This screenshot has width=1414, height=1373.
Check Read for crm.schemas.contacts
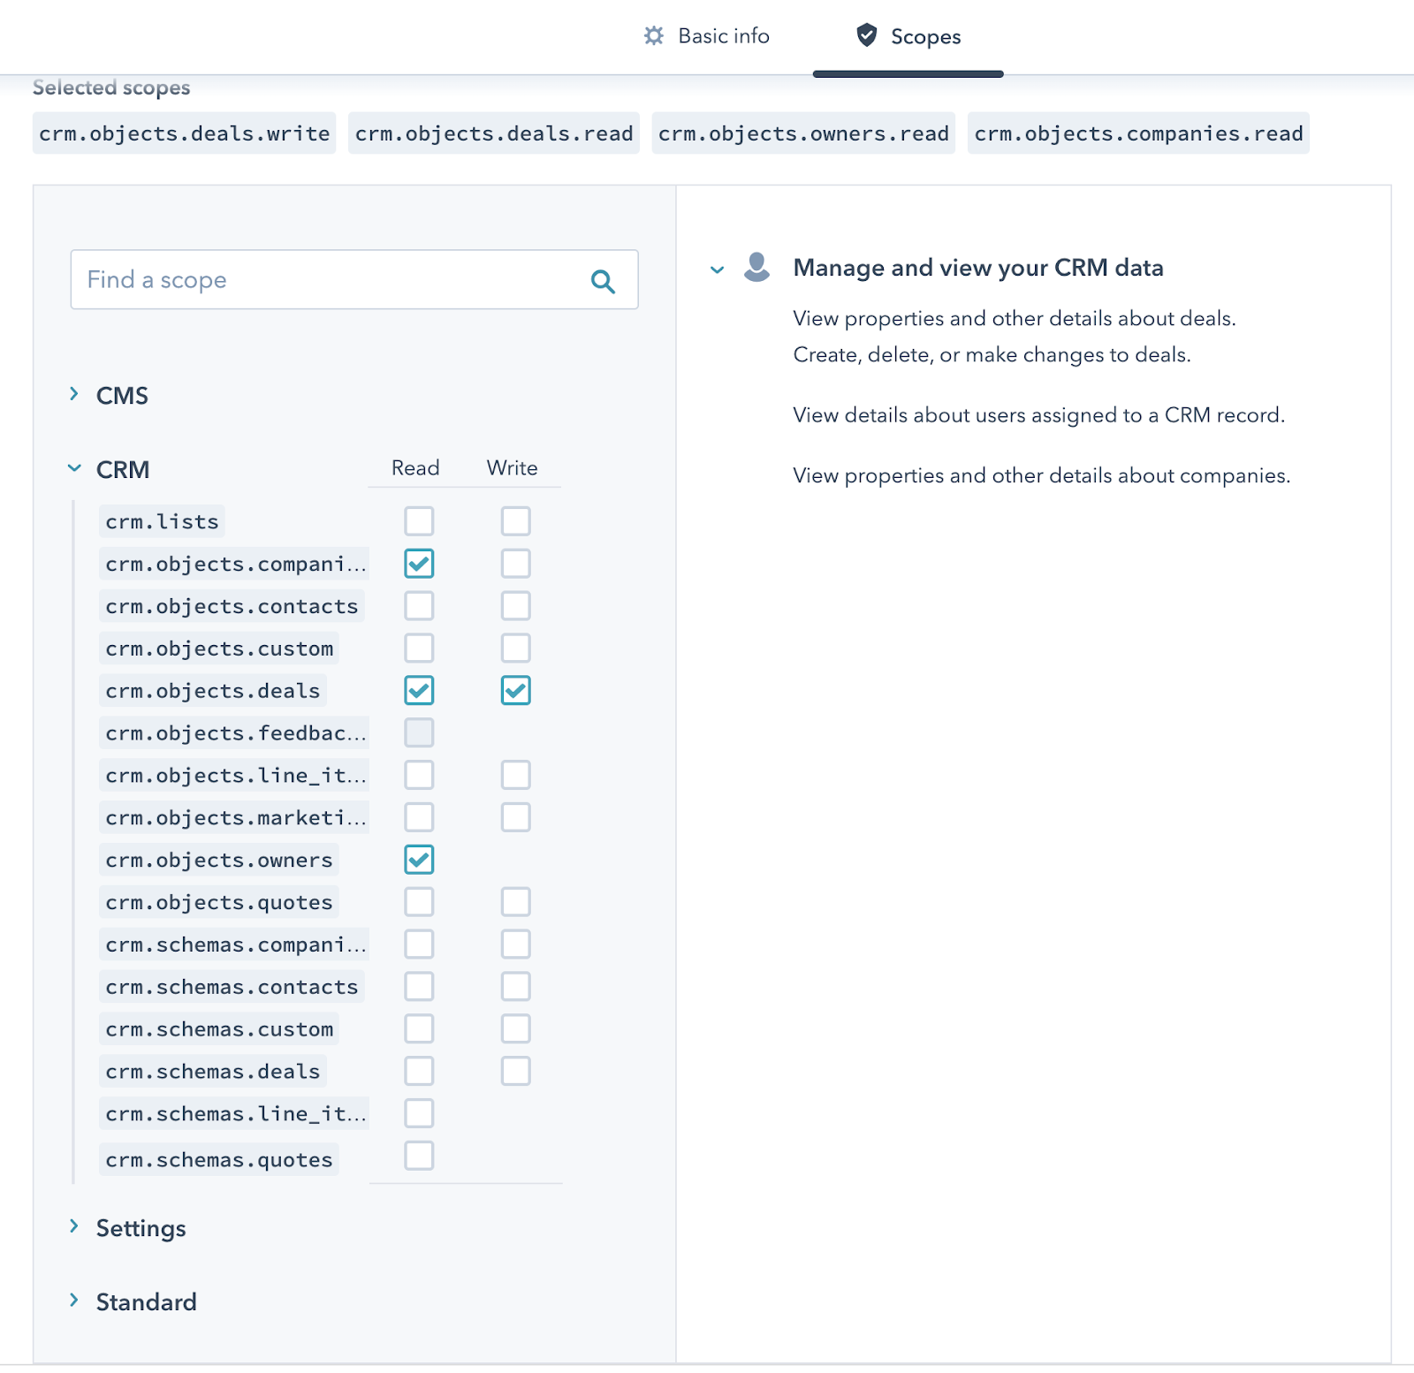click(x=419, y=987)
